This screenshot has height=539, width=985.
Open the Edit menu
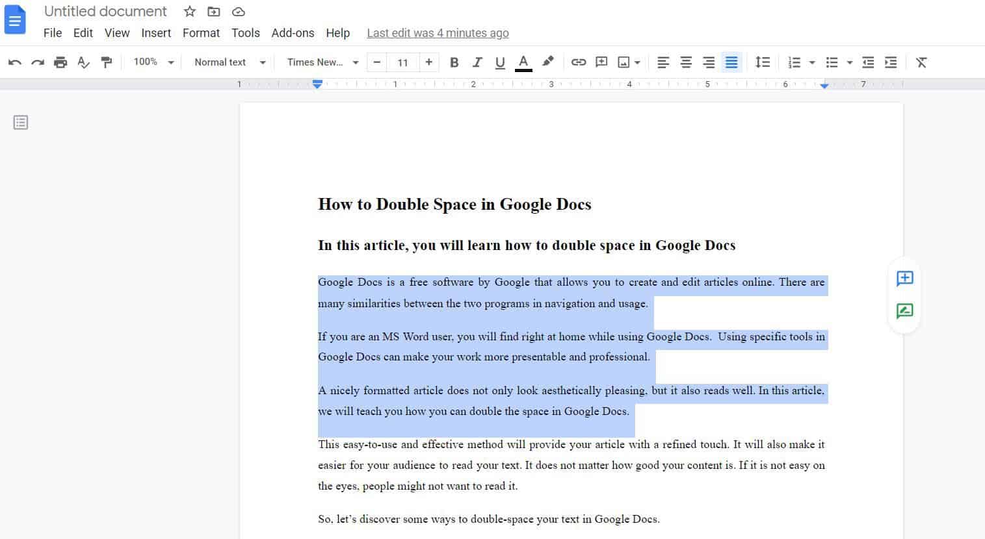point(83,33)
